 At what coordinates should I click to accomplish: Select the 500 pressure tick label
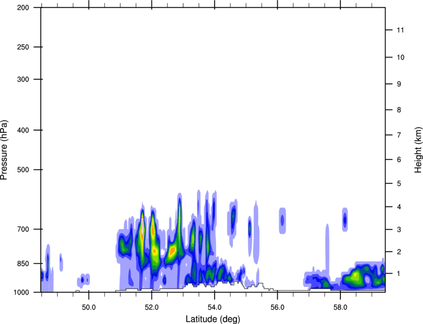pos(23,169)
